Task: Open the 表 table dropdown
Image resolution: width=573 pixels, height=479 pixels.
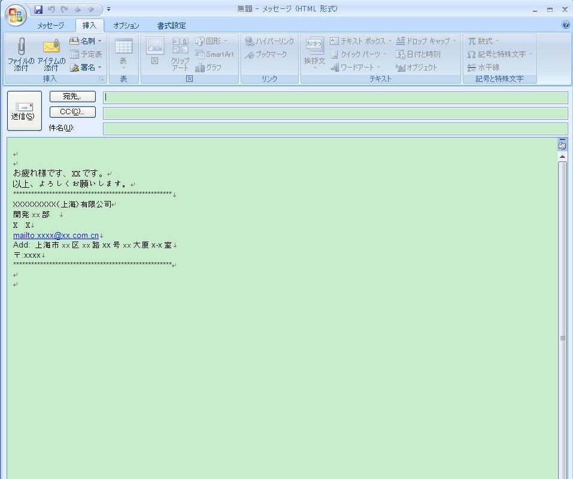Action: [x=123, y=54]
